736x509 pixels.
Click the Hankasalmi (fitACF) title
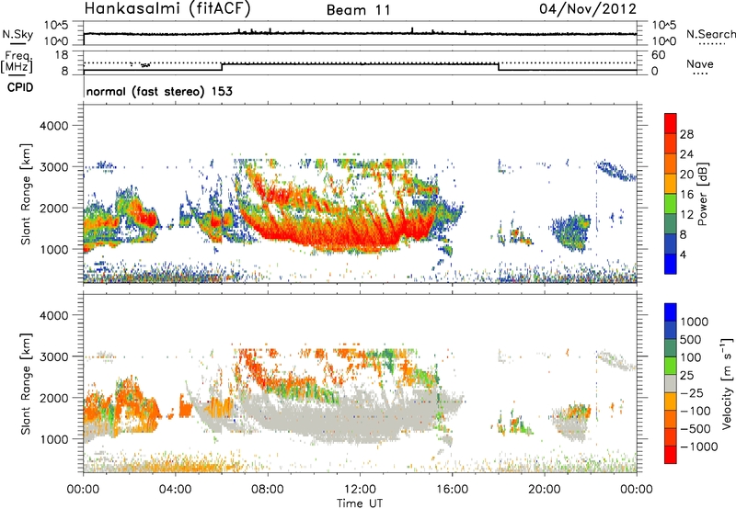(x=167, y=8)
